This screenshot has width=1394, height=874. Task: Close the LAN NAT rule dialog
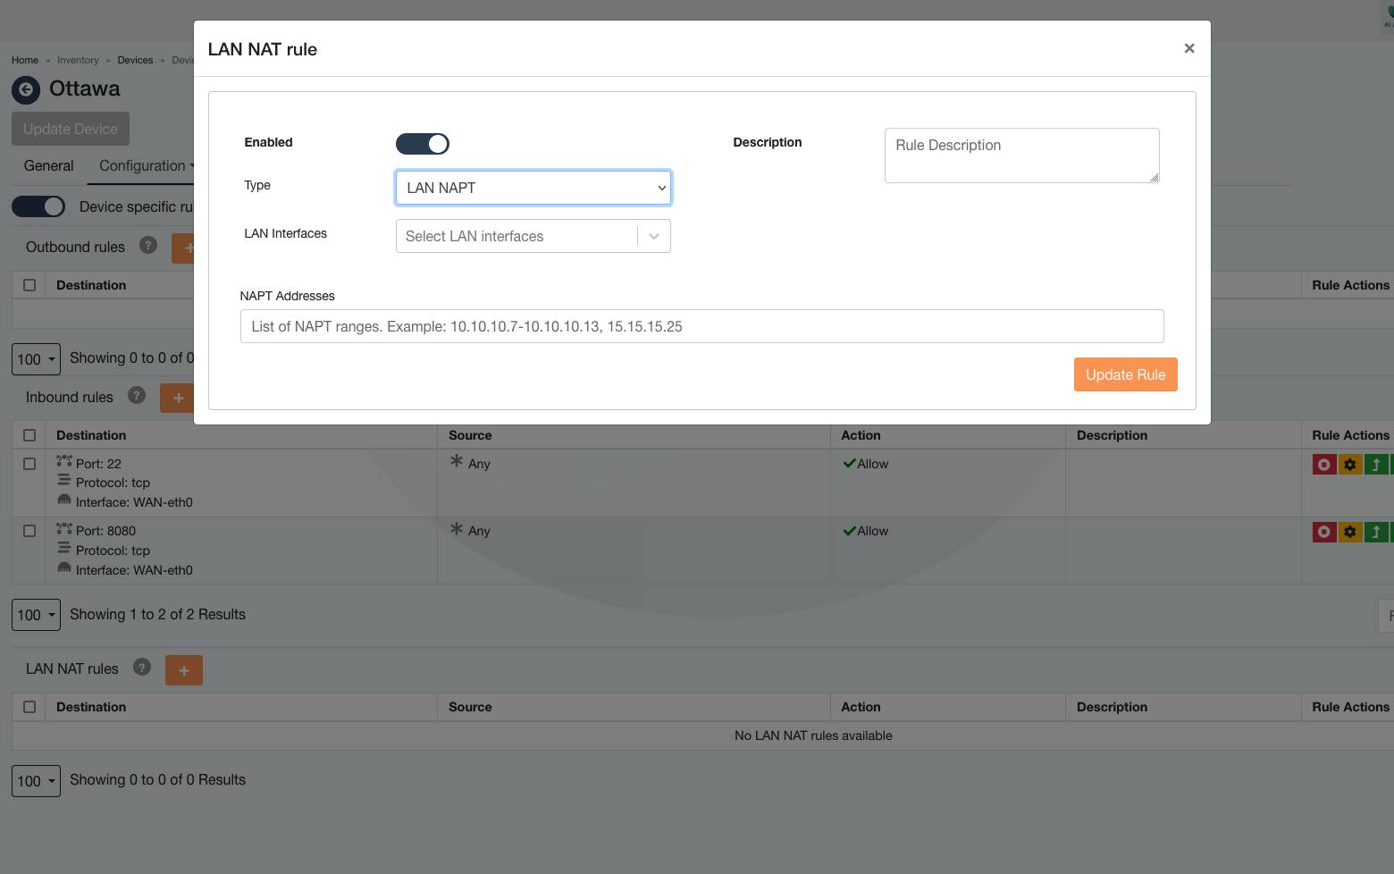click(x=1188, y=48)
